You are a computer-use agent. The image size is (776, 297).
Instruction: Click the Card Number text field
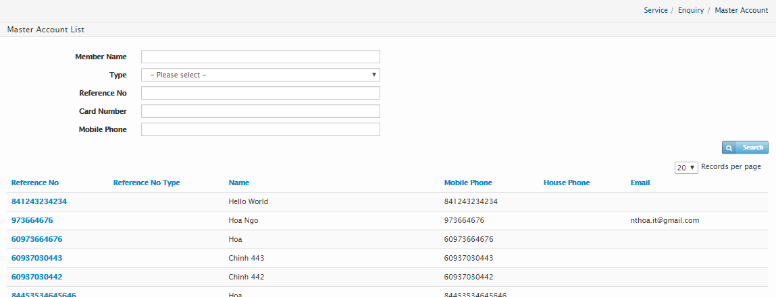point(260,111)
